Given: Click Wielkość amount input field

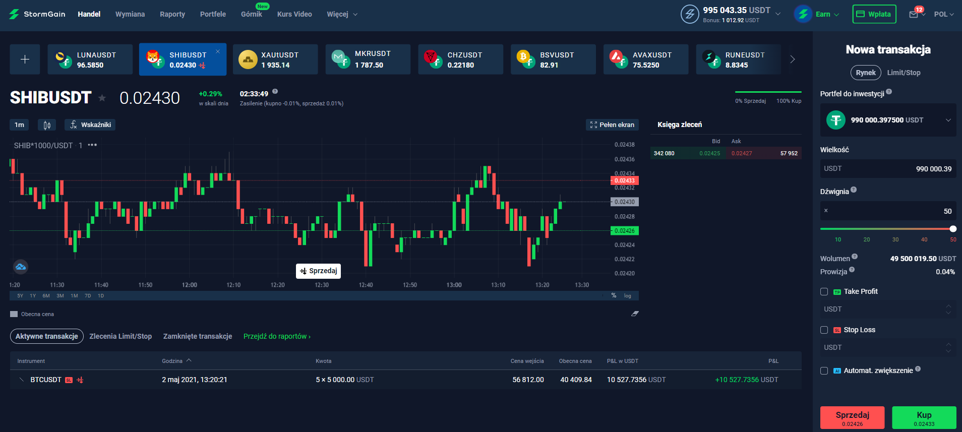Looking at the screenshot, I should coord(888,169).
